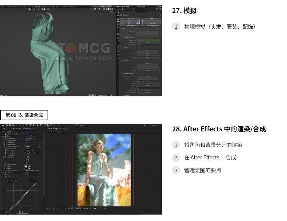This screenshot has width=287, height=221.
Task: Click Options link for the Glow effect
Action: pos(32,136)
